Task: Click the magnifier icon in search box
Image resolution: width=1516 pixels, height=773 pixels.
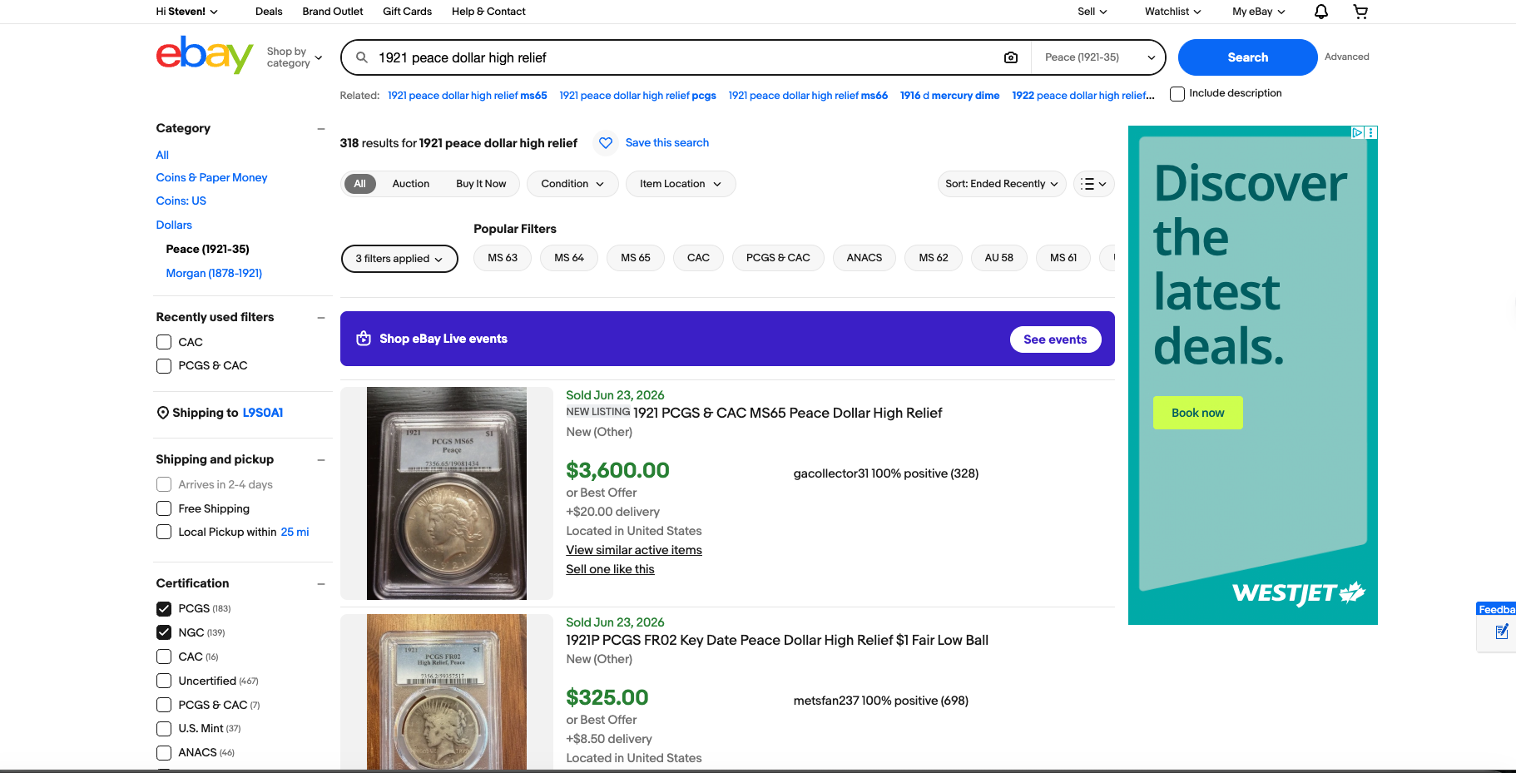Action: 362,57
